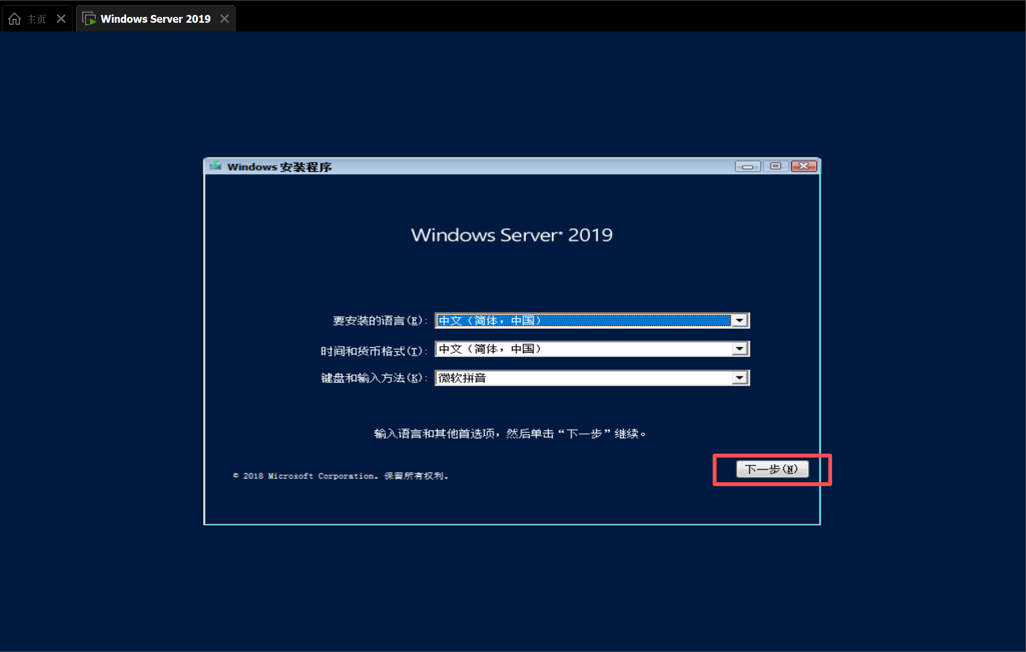This screenshot has width=1026, height=652.
Task: Expand the 键盘和输入方法 dropdown arrow
Action: [740, 378]
